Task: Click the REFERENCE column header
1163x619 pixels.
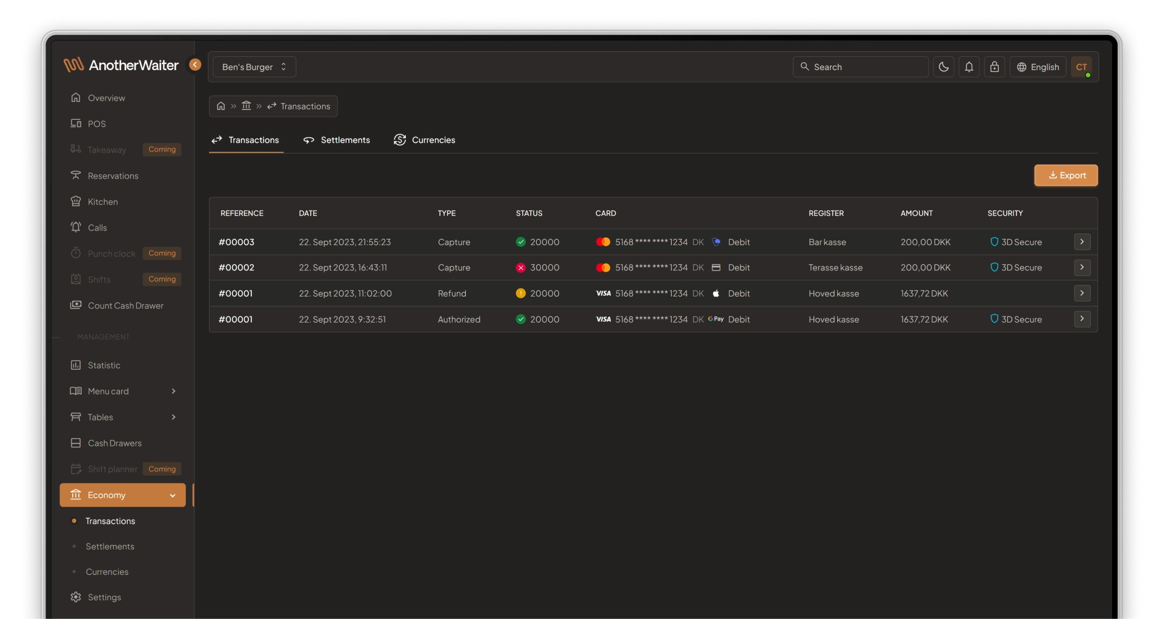Action: pos(242,214)
